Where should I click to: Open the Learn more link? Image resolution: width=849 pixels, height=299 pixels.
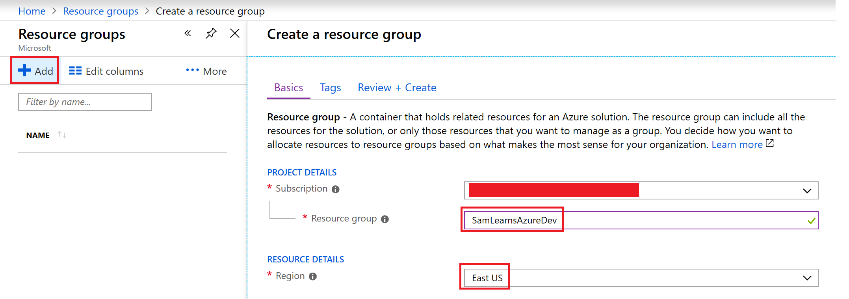(737, 145)
